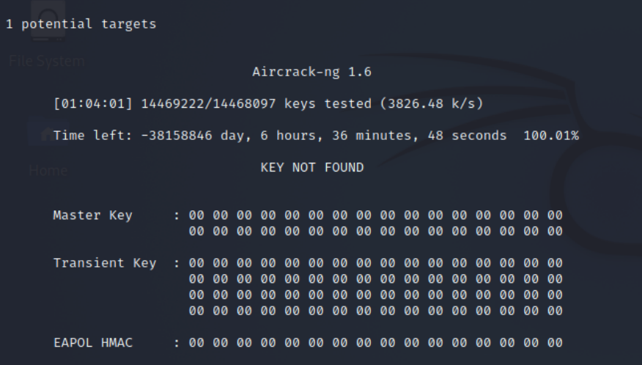642x365 pixels.
Task: Click the 'Time left' line
Action: tap(279, 136)
